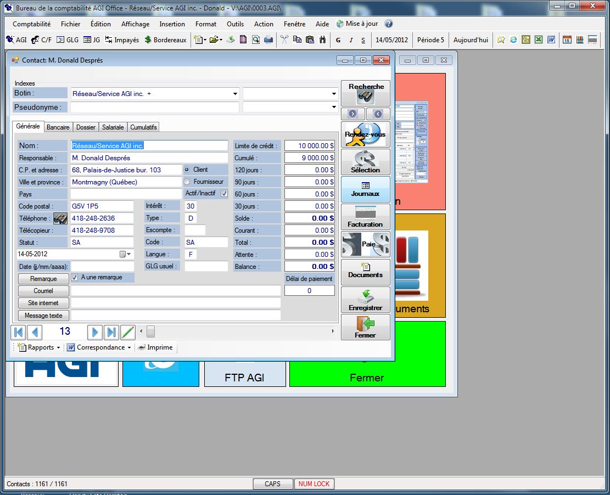
Task: Click the help question mark icon
Action: [388, 24]
